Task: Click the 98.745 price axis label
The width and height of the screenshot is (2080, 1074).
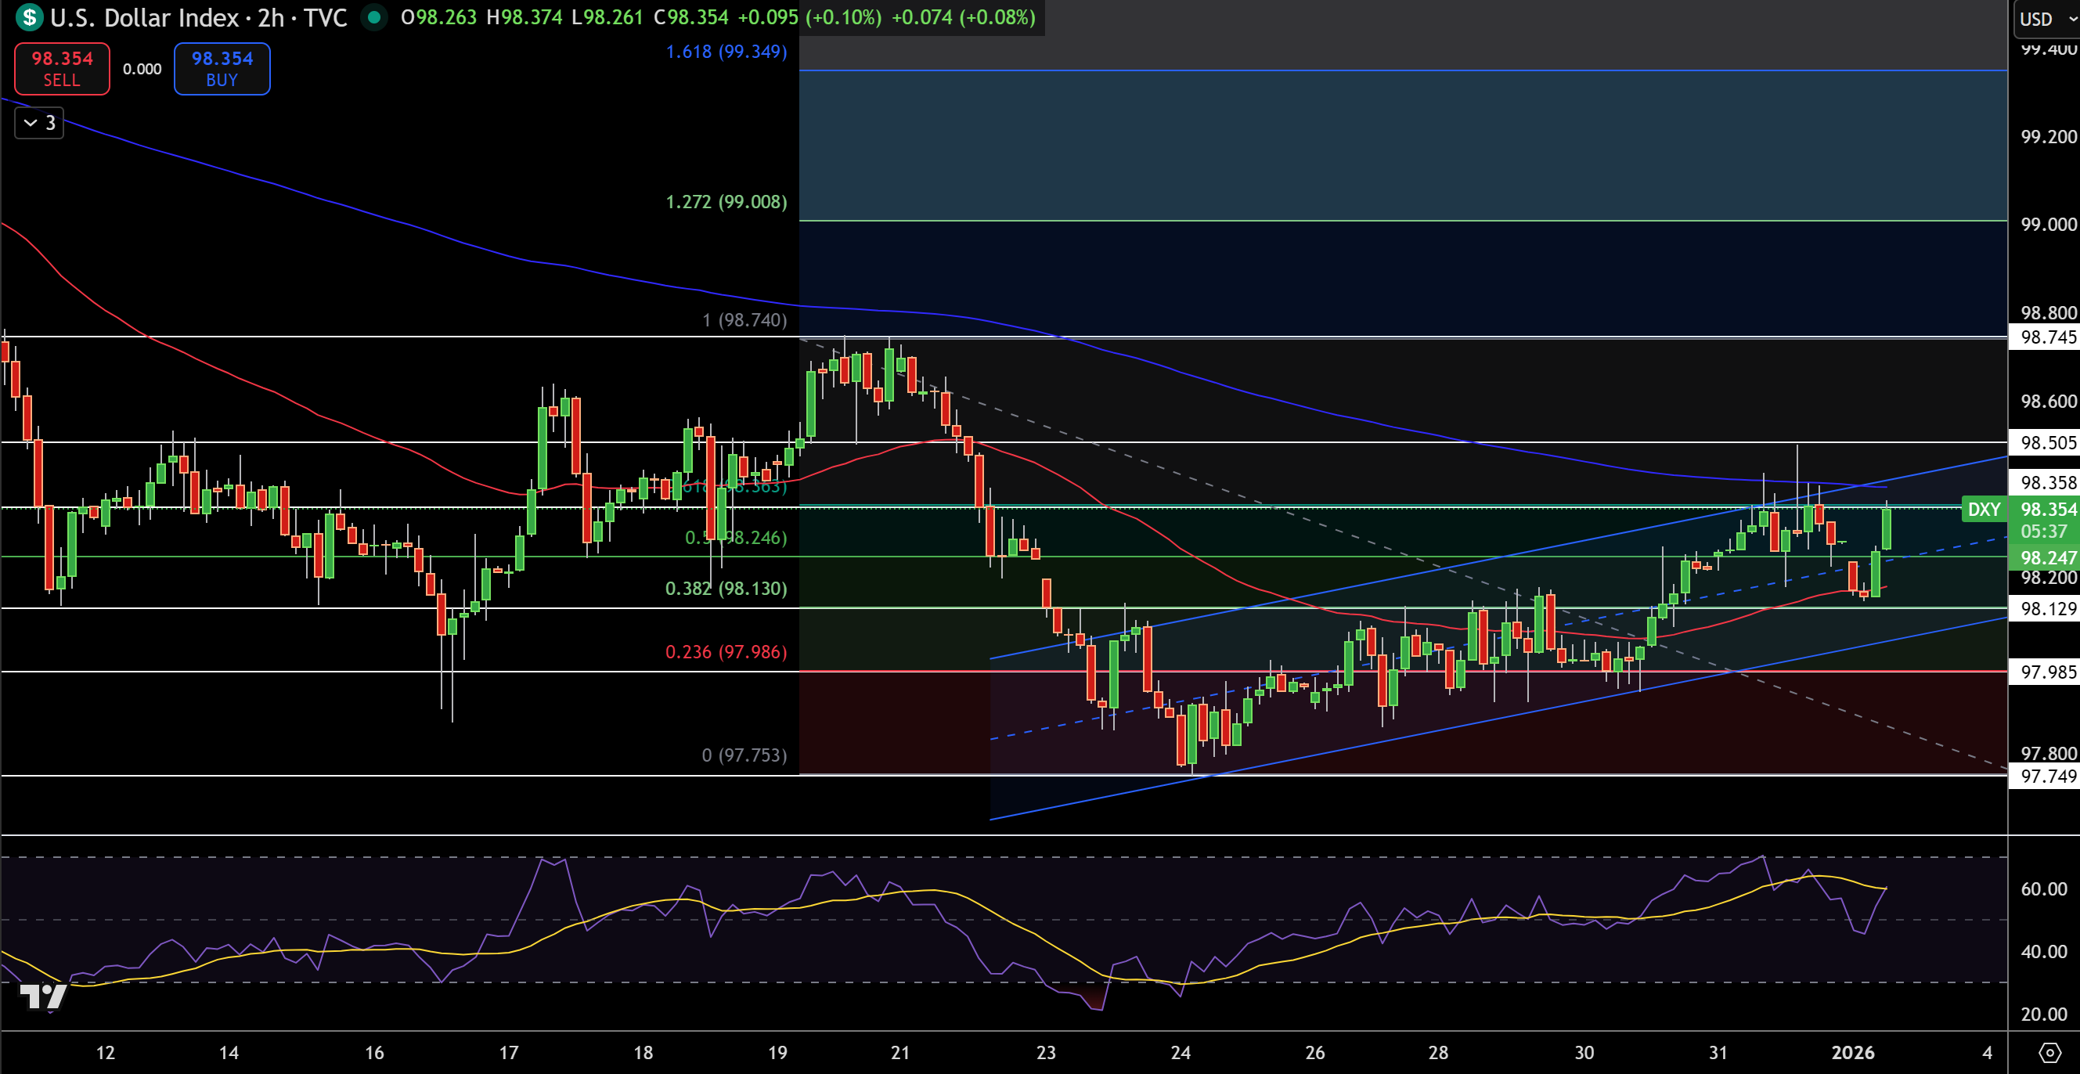Action: coord(2046,337)
